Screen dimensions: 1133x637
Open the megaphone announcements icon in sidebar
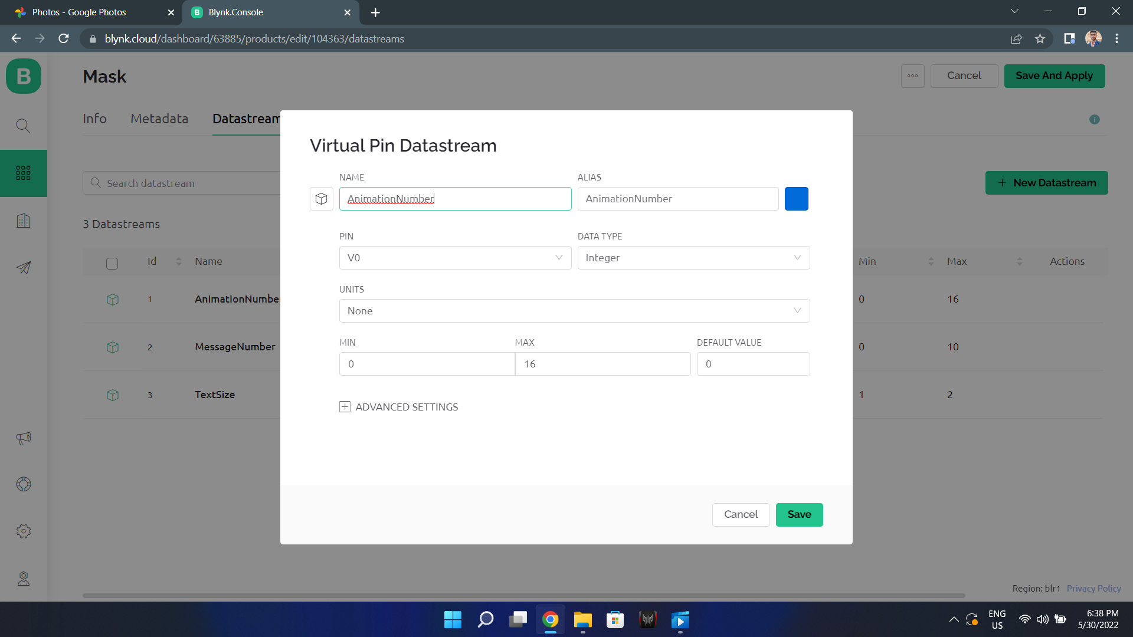tap(23, 438)
